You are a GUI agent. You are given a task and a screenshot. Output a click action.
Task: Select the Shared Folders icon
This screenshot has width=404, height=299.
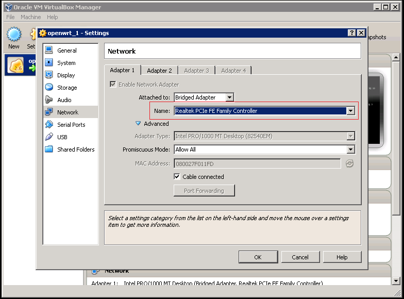pyautogui.click(x=48, y=149)
